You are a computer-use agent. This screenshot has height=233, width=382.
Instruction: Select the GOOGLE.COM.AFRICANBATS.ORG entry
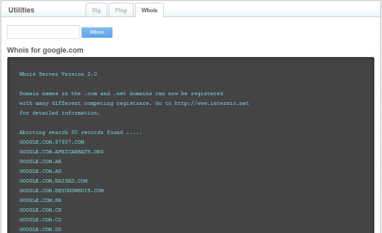(61, 152)
